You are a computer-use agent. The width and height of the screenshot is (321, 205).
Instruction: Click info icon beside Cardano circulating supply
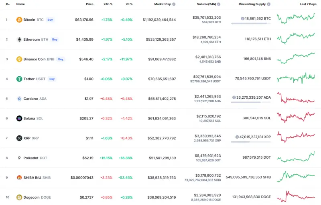pyautogui.click(x=234, y=98)
